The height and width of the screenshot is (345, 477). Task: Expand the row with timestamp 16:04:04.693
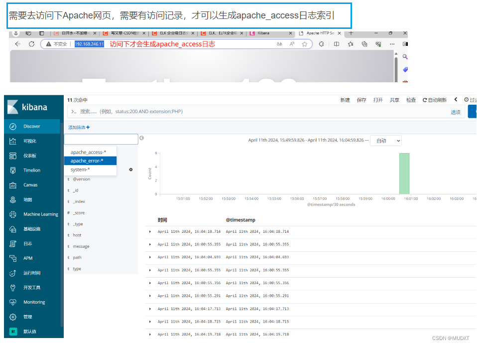click(x=150, y=257)
